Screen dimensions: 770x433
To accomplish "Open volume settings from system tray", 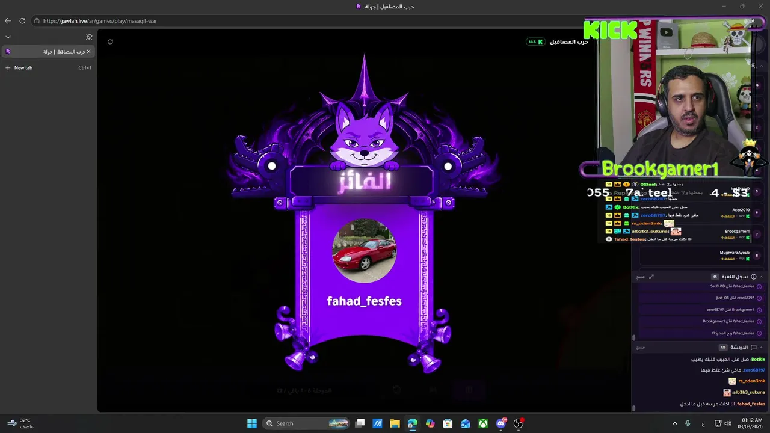I will coord(728,423).
